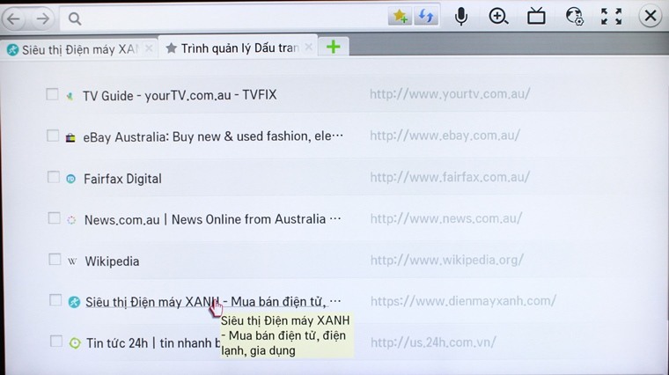Viewport: 669px width, 375px height.
Task: Switch to TV view with the TV icon
Action: pos(536,17)
